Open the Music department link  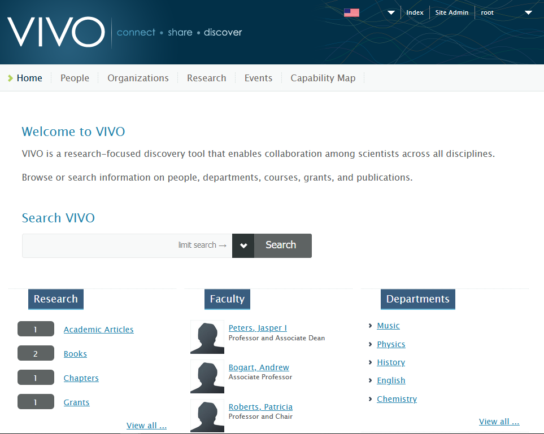tap(388, 326)
